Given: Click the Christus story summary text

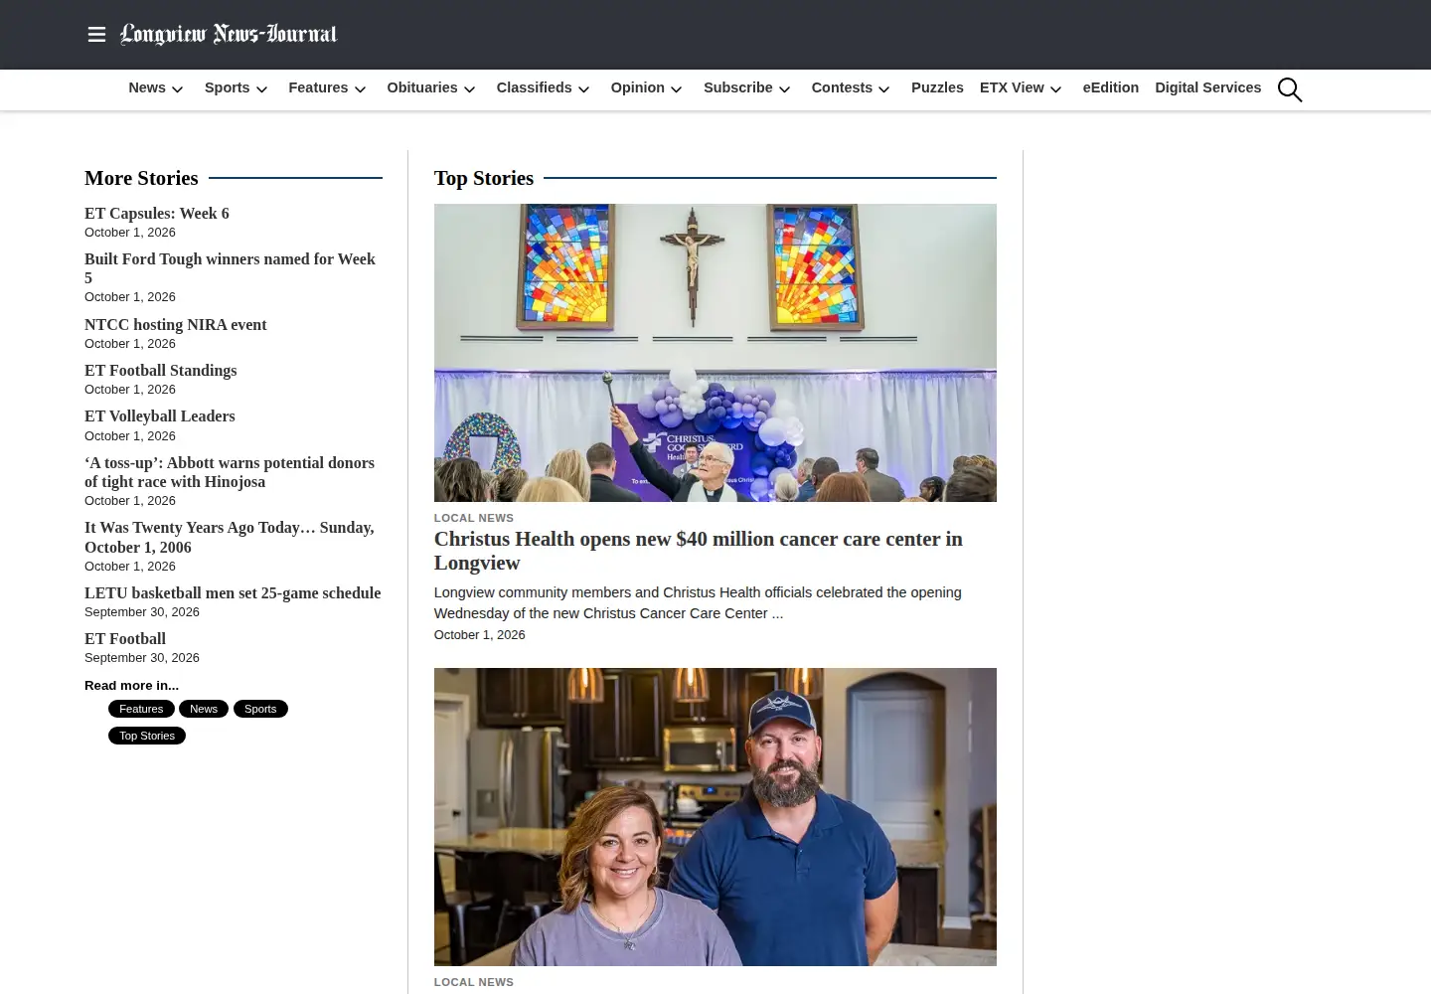Looking at the screenshot, I should pos(698,603).
